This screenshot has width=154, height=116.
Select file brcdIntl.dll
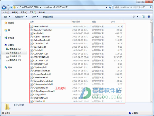click(x=76, y=33)
